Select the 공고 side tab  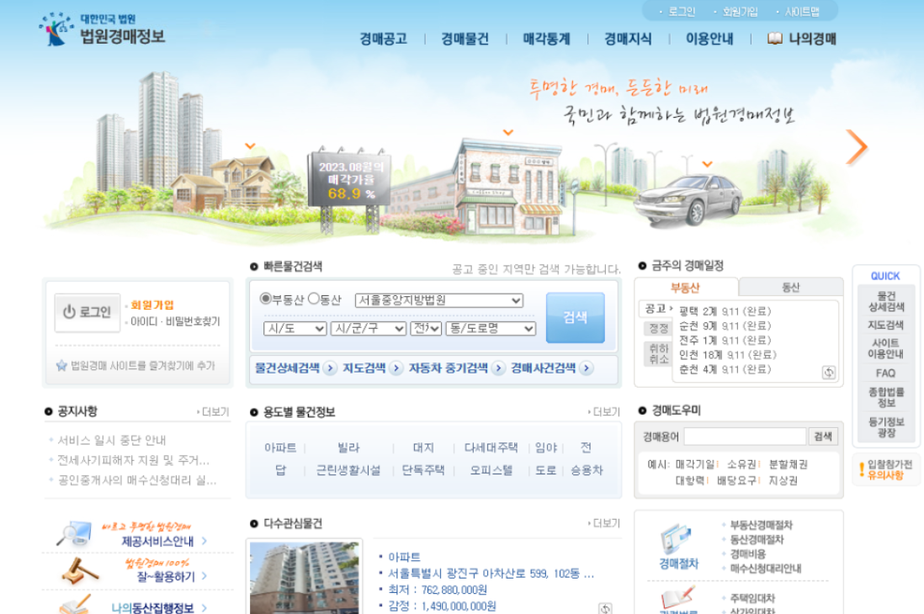click(656, 309)
